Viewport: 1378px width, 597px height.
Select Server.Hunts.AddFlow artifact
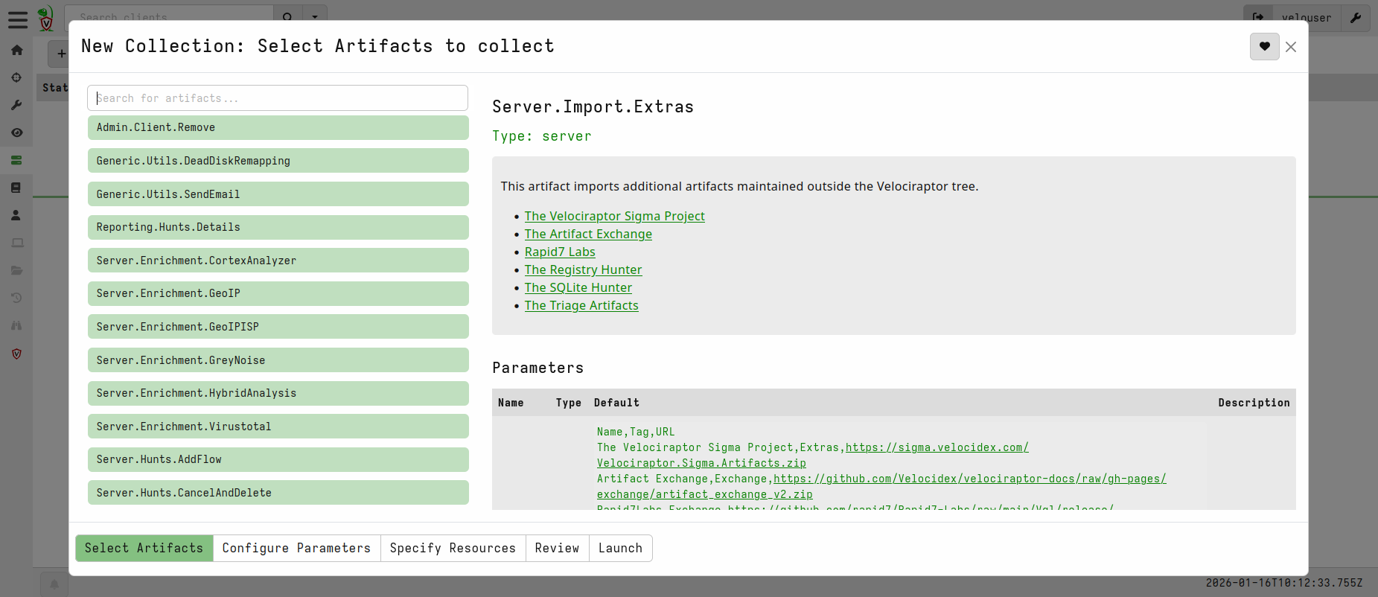coord(278,459)
